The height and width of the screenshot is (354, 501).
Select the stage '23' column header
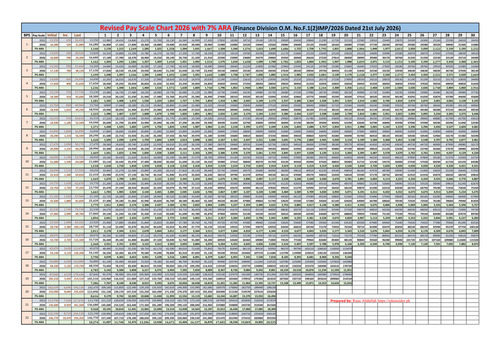[384, 35]
